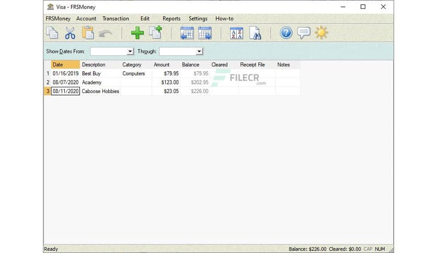Open the FRSMoney menu
437x253 pixels.
tap(58, 19)
